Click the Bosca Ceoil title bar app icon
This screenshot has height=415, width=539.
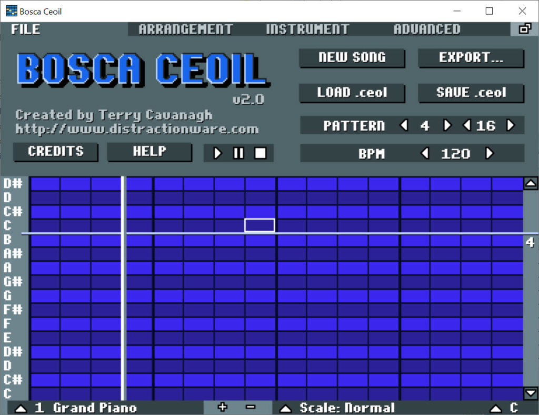(x=12, y=12)
